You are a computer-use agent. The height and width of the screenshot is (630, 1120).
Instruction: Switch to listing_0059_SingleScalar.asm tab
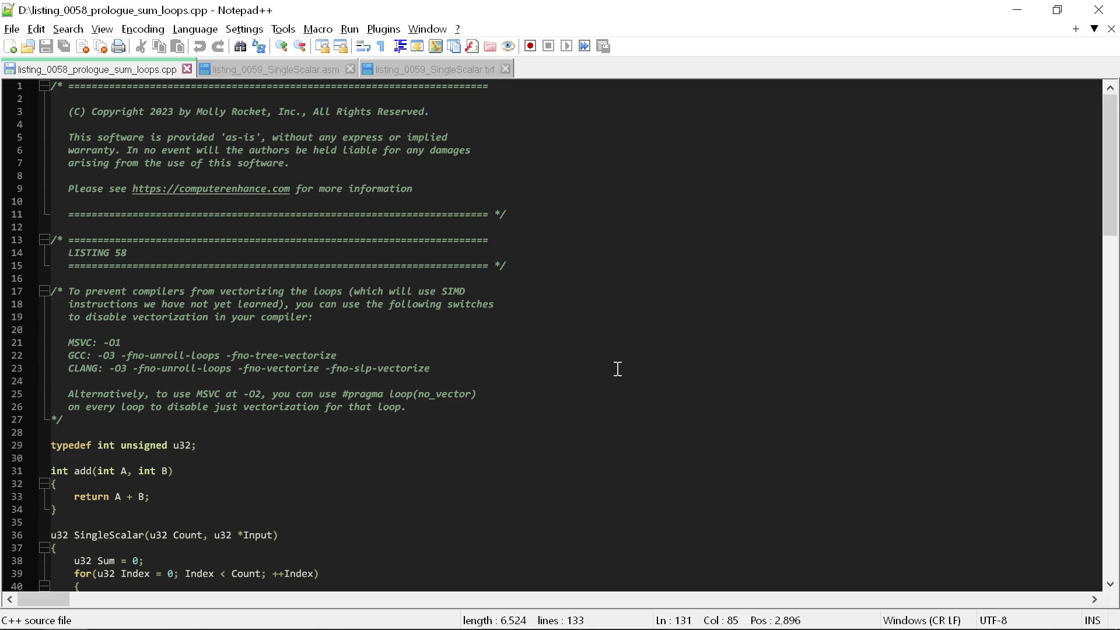tap(276, 69)
